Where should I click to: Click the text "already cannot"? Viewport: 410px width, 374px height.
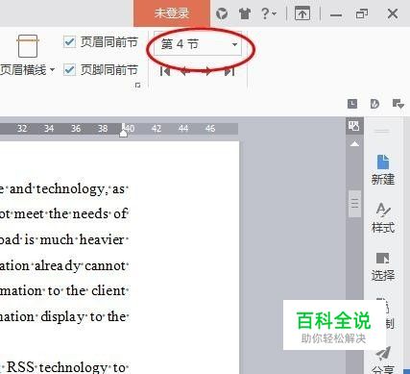point(80,265)
